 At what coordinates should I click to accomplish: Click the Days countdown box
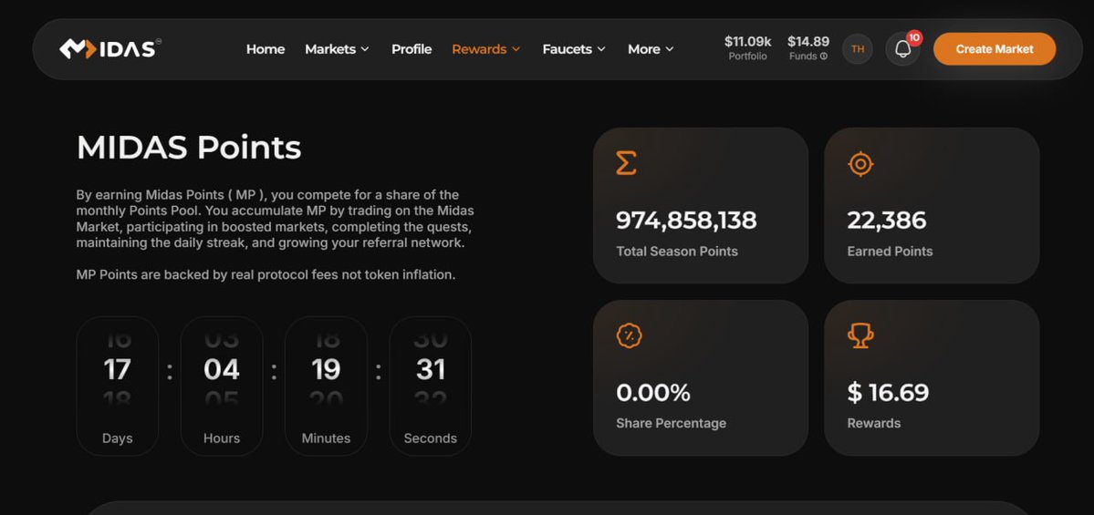coord(117,386)
